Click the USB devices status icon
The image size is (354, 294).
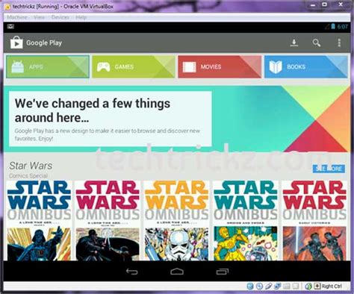pyautogui.click(x=268, y=287)
